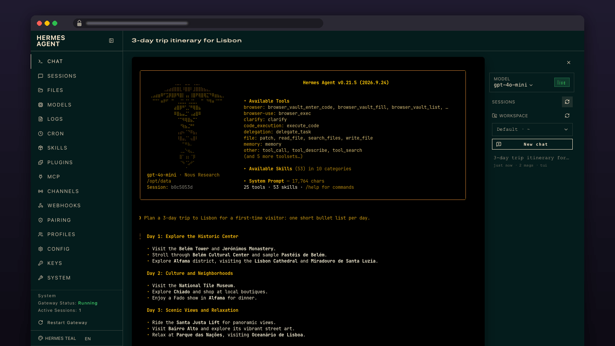615x346 pixels.
Task: Click the Keys key icon
Action: click(40, 263)
